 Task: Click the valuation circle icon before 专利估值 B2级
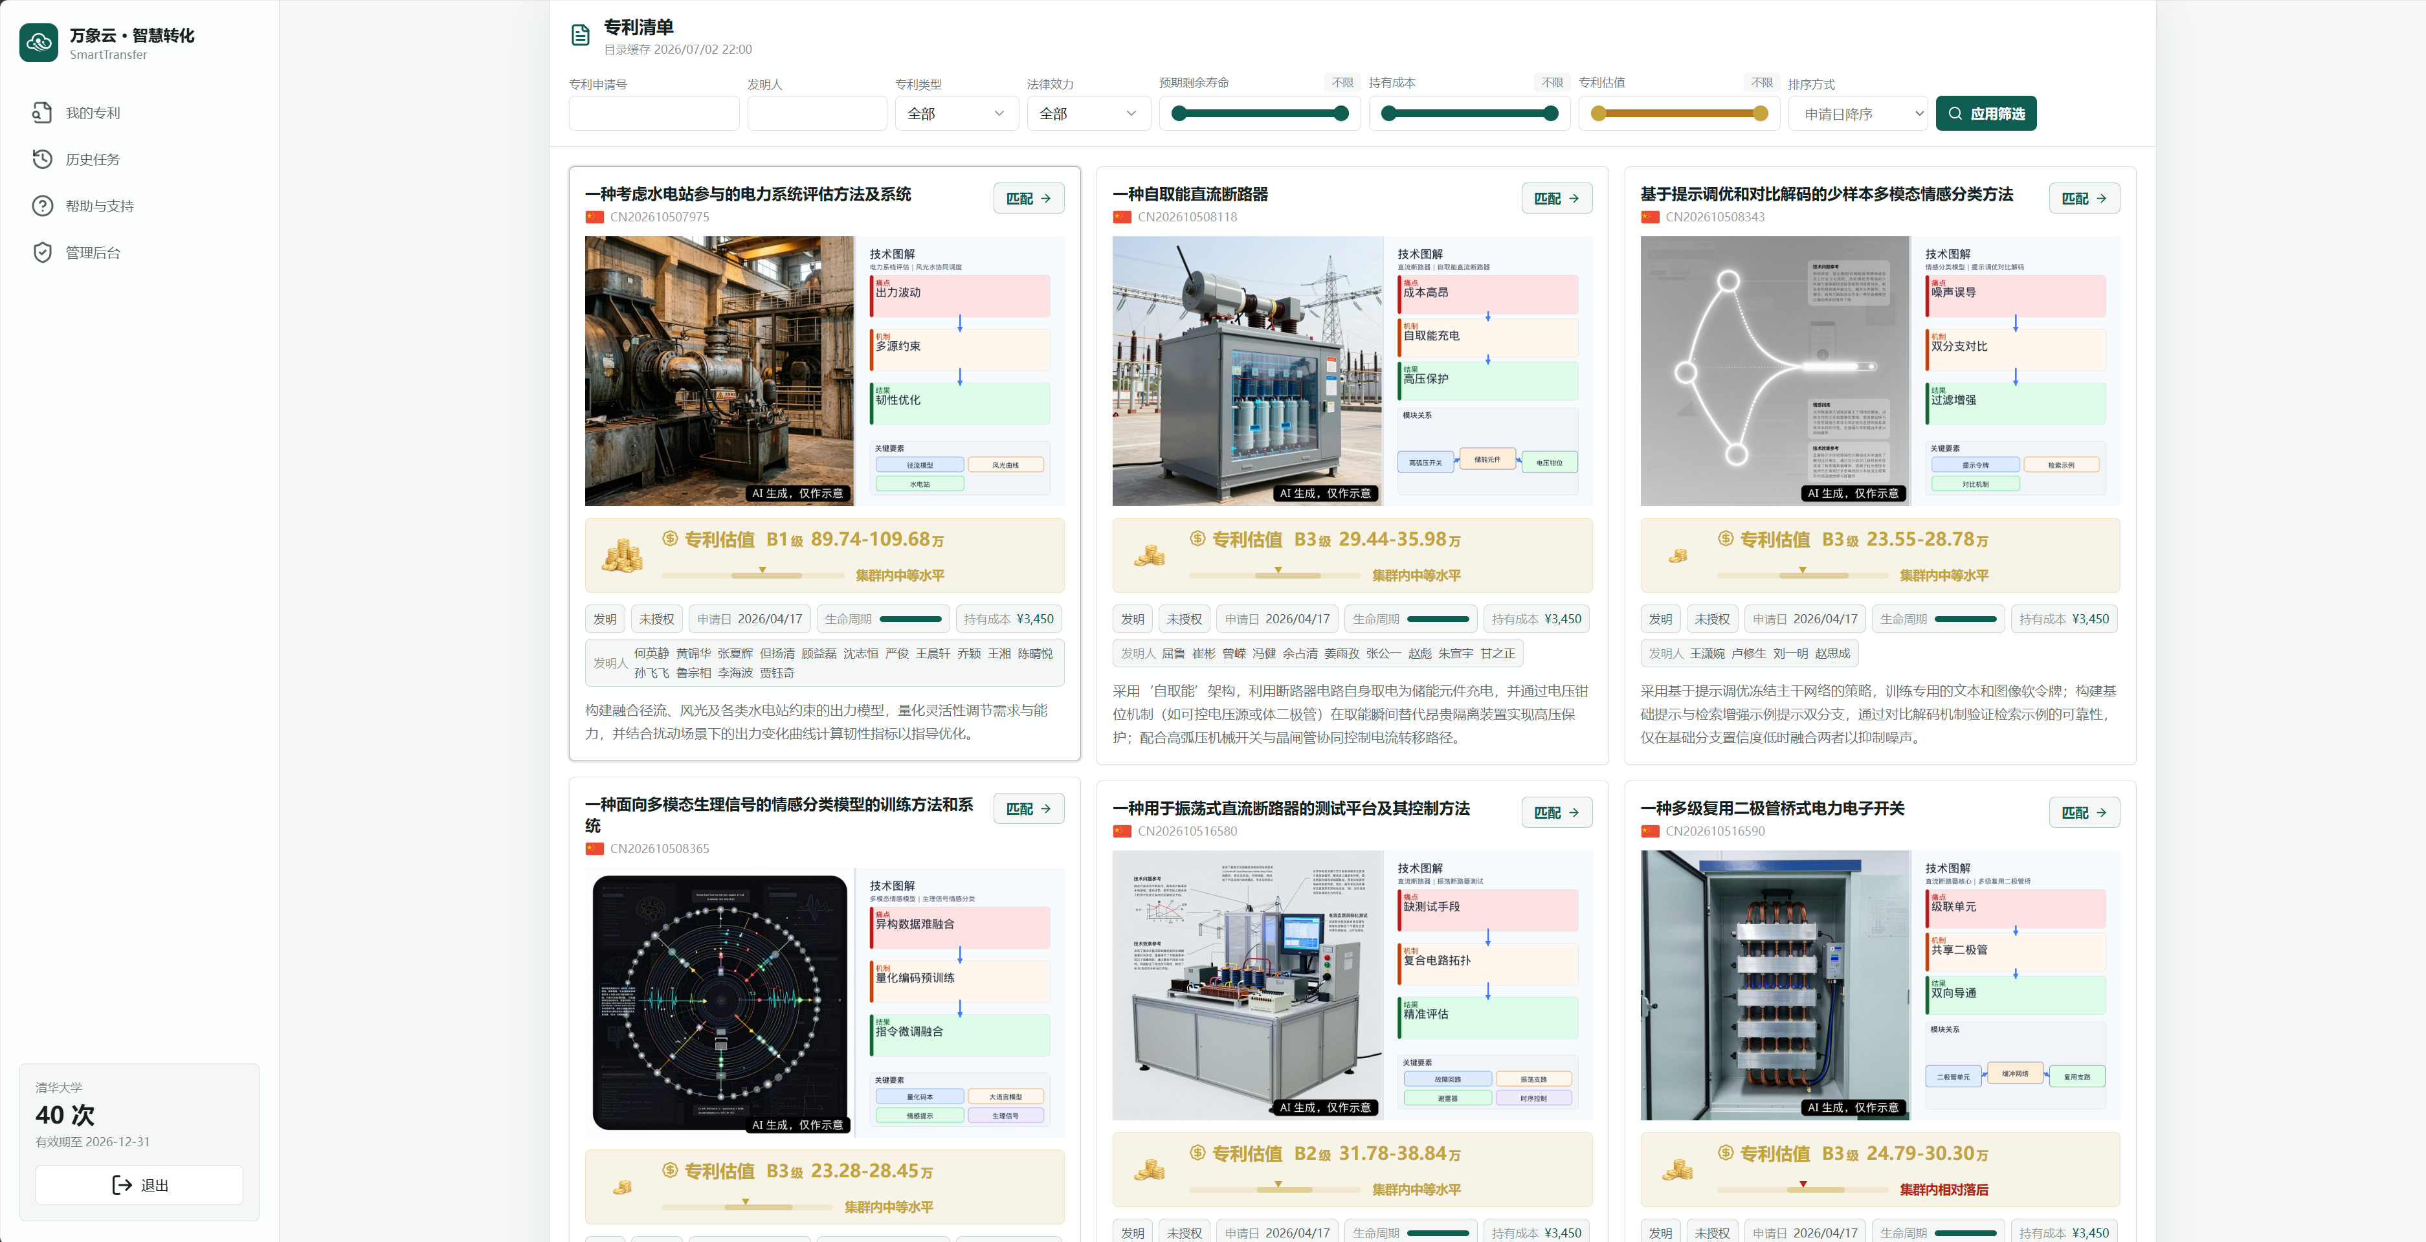(1197, 1153)
